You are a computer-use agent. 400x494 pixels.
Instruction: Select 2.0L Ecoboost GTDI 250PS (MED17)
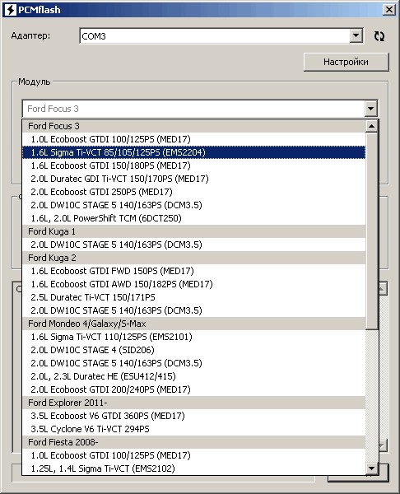[x=193, y=192]
